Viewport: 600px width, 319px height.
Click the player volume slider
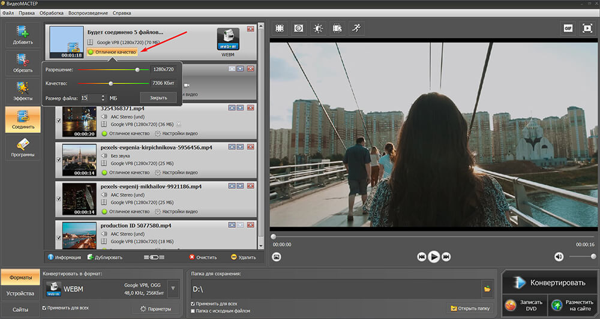click(x=583, y=257)
